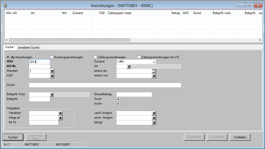Click the Integr.art lookup icon

click(x=61, y=118)
